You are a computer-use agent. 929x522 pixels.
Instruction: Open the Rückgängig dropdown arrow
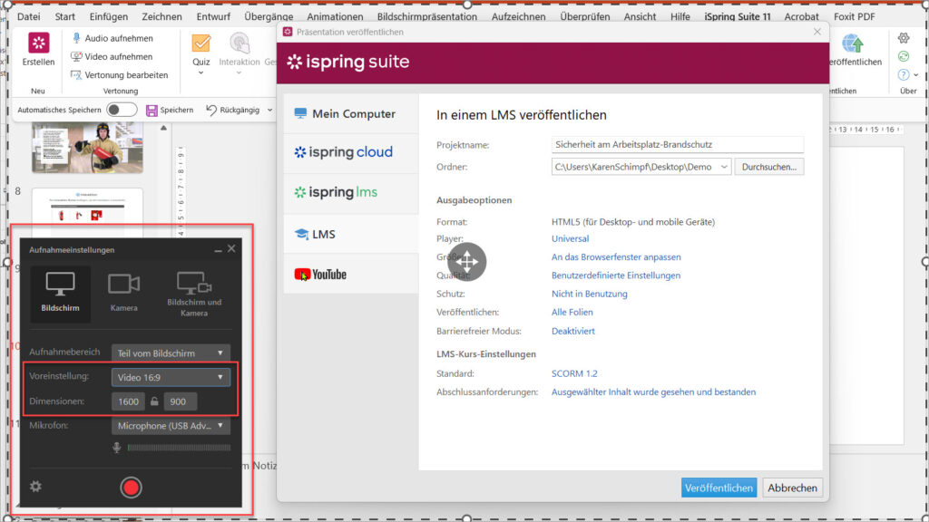click(x=269, y=110)
